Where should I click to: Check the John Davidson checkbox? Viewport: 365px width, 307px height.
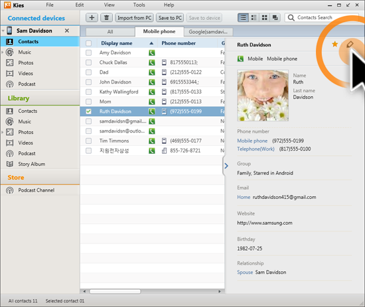(x=88, y=82)
